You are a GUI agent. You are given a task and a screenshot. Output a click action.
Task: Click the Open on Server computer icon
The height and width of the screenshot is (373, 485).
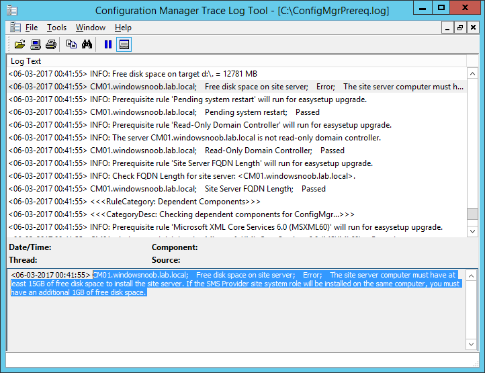click(x=36, y=44)
